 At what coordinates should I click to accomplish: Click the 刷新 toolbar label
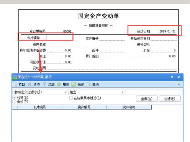click(x=66, y=85)
